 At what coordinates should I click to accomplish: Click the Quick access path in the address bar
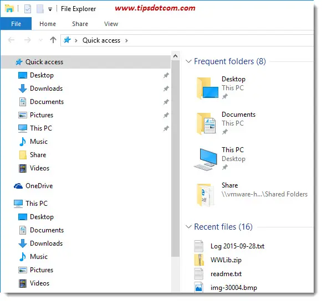[x=101, y=40]
